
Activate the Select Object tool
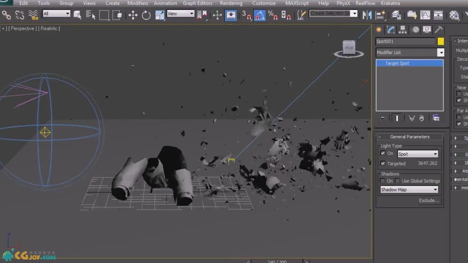click(x=78, y=15)
